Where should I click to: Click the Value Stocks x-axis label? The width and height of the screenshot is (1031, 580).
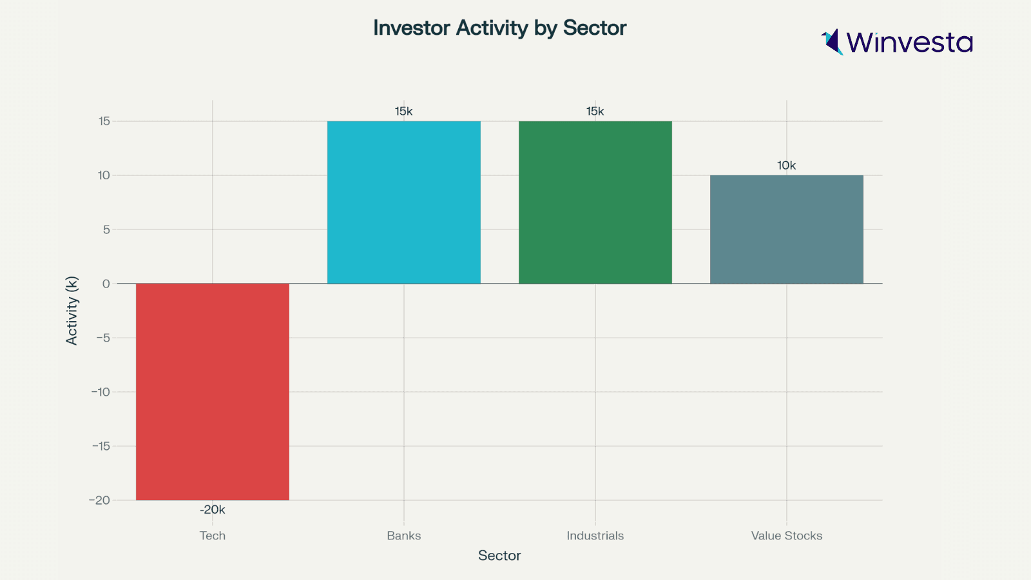point(786,536)
